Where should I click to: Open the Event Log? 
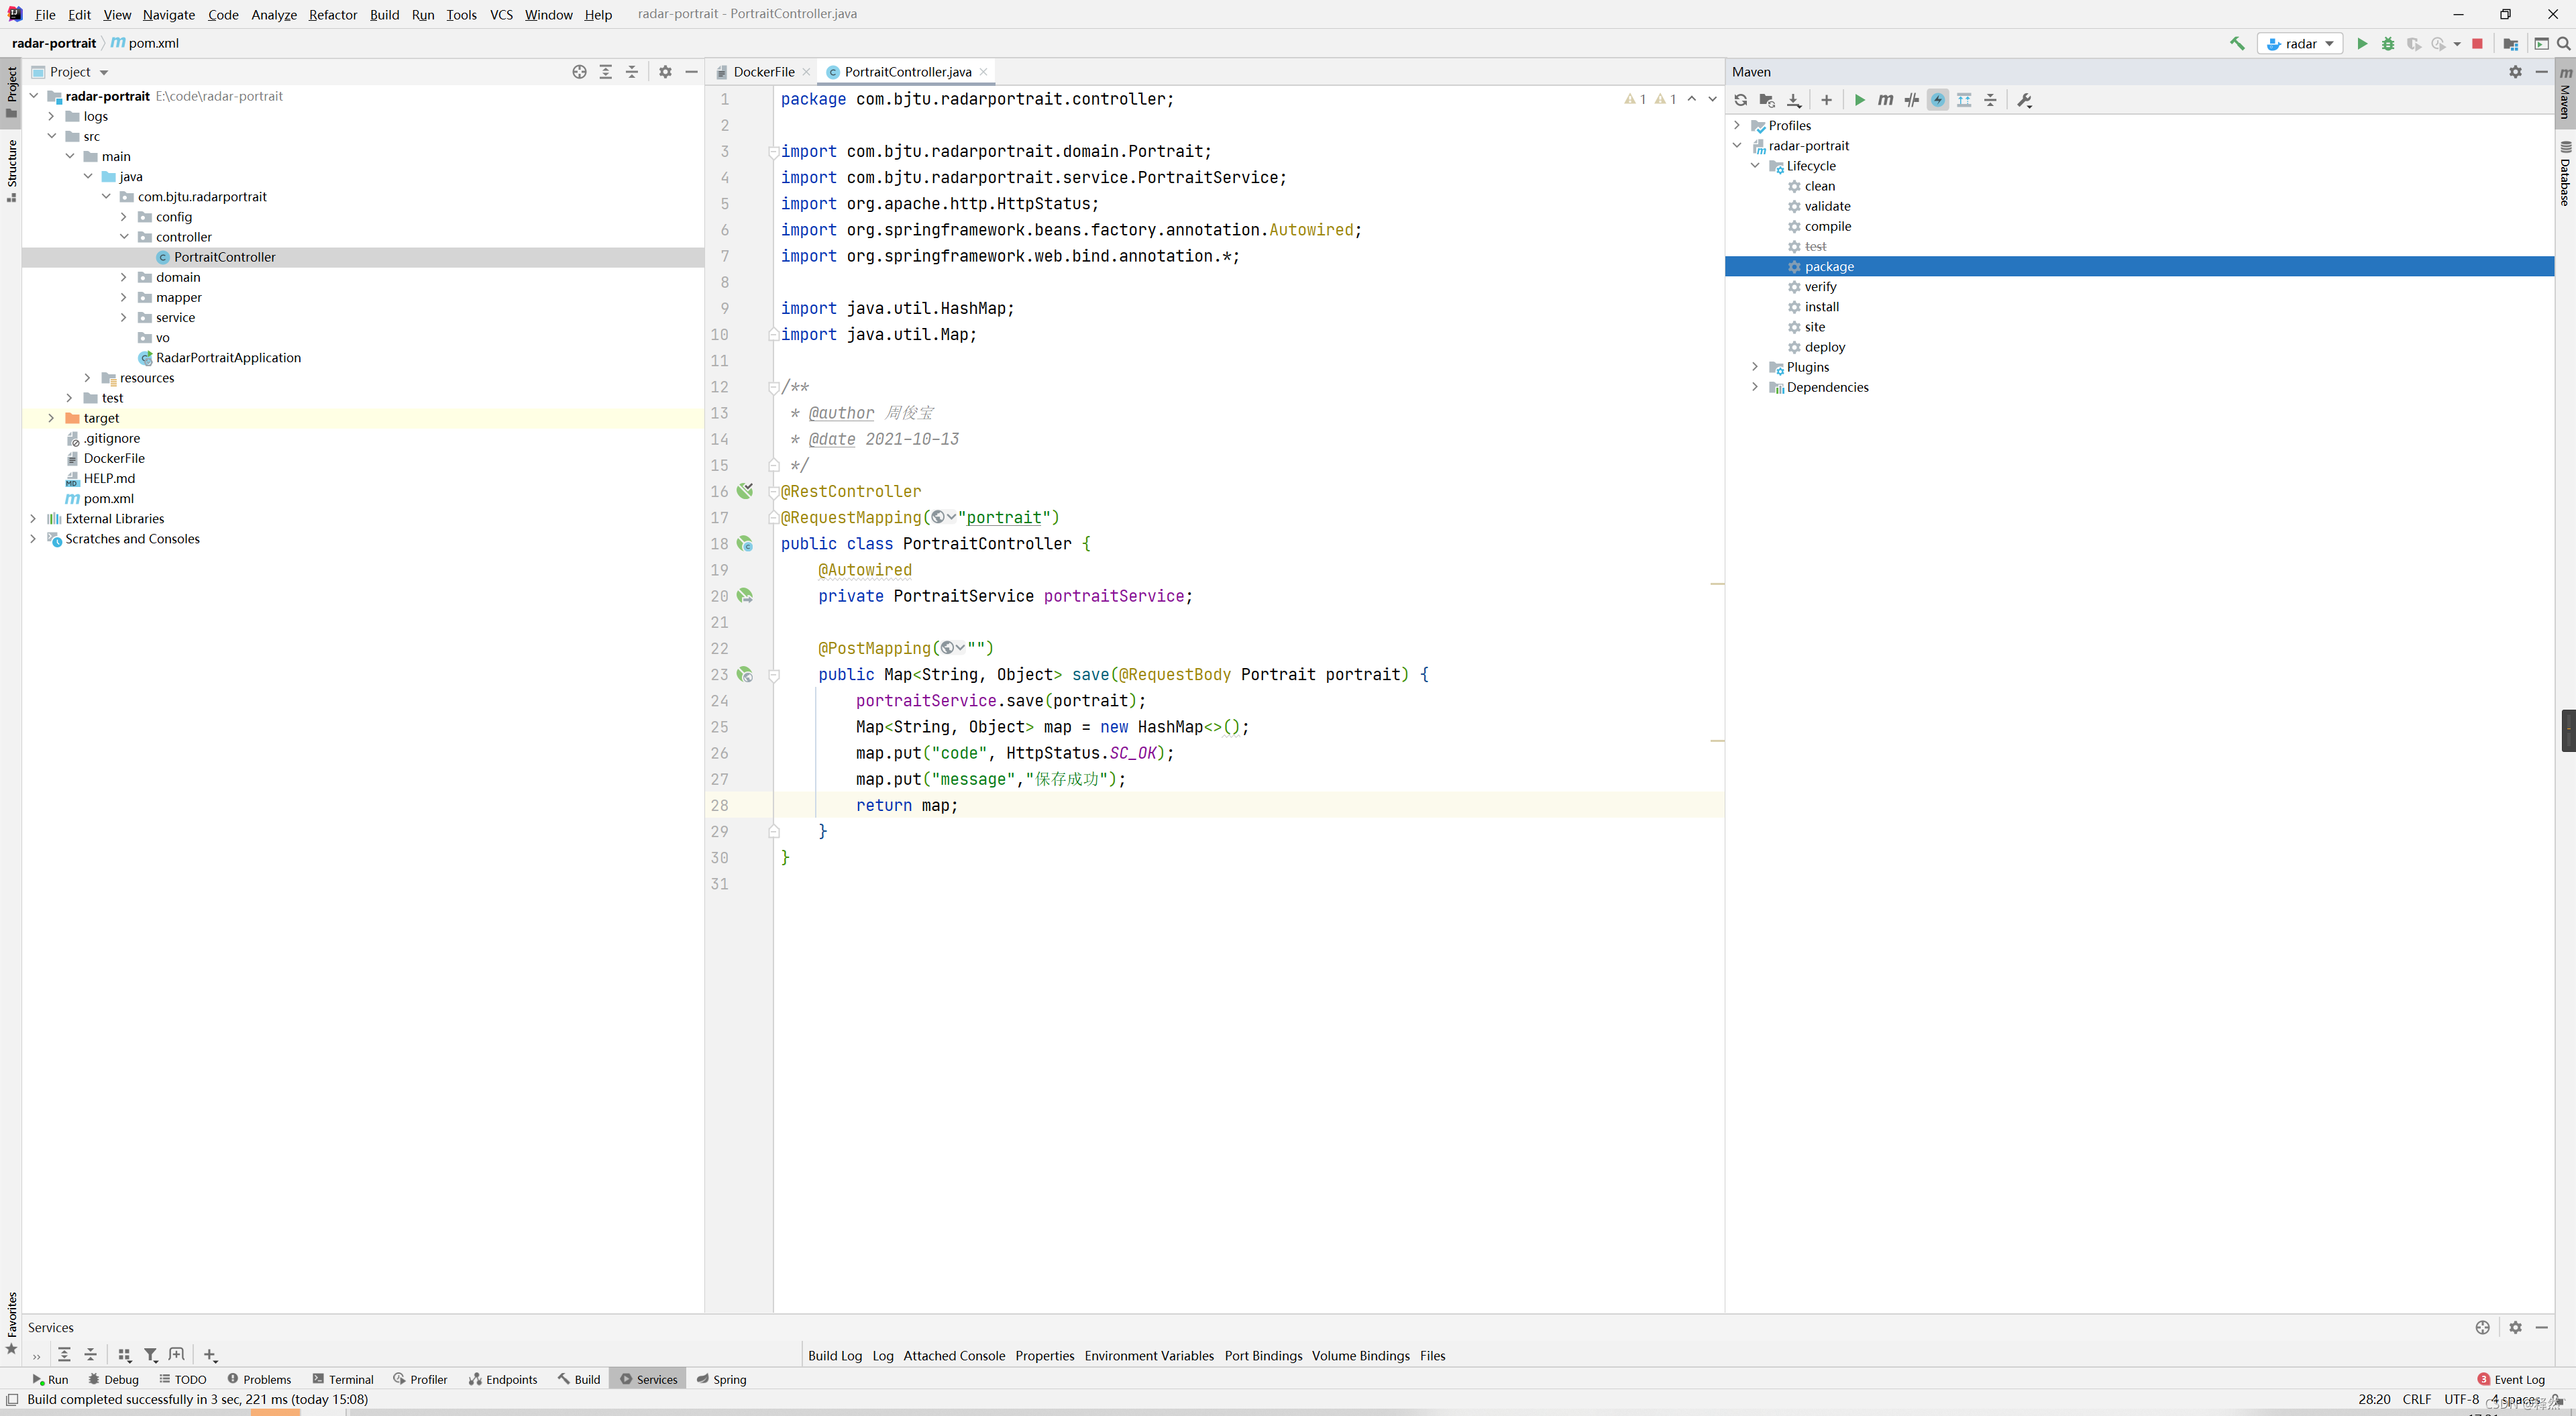point(2511,1379)
